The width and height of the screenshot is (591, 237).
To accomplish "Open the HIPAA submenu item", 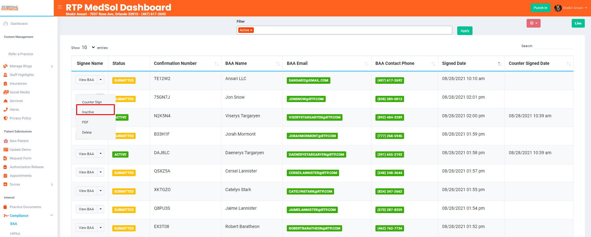I will pyautogui.click(x=15, y=234).
